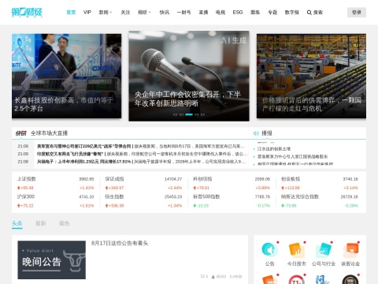Open the 兴福电子 上半年净利润 news flash

142,162
